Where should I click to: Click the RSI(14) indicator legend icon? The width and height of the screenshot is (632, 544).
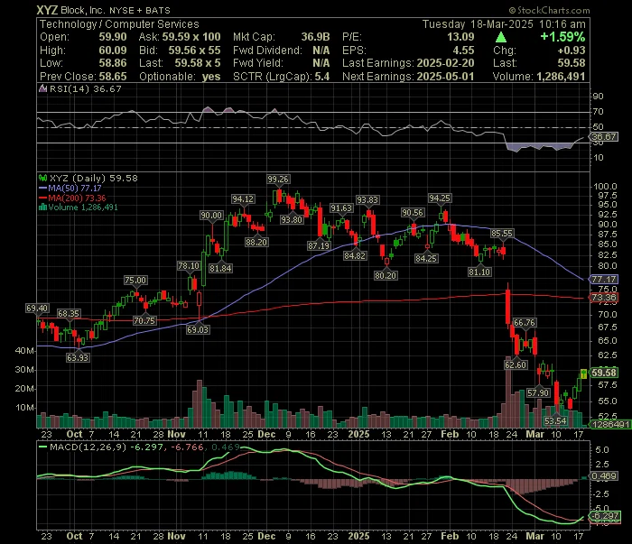pos(42,88)
